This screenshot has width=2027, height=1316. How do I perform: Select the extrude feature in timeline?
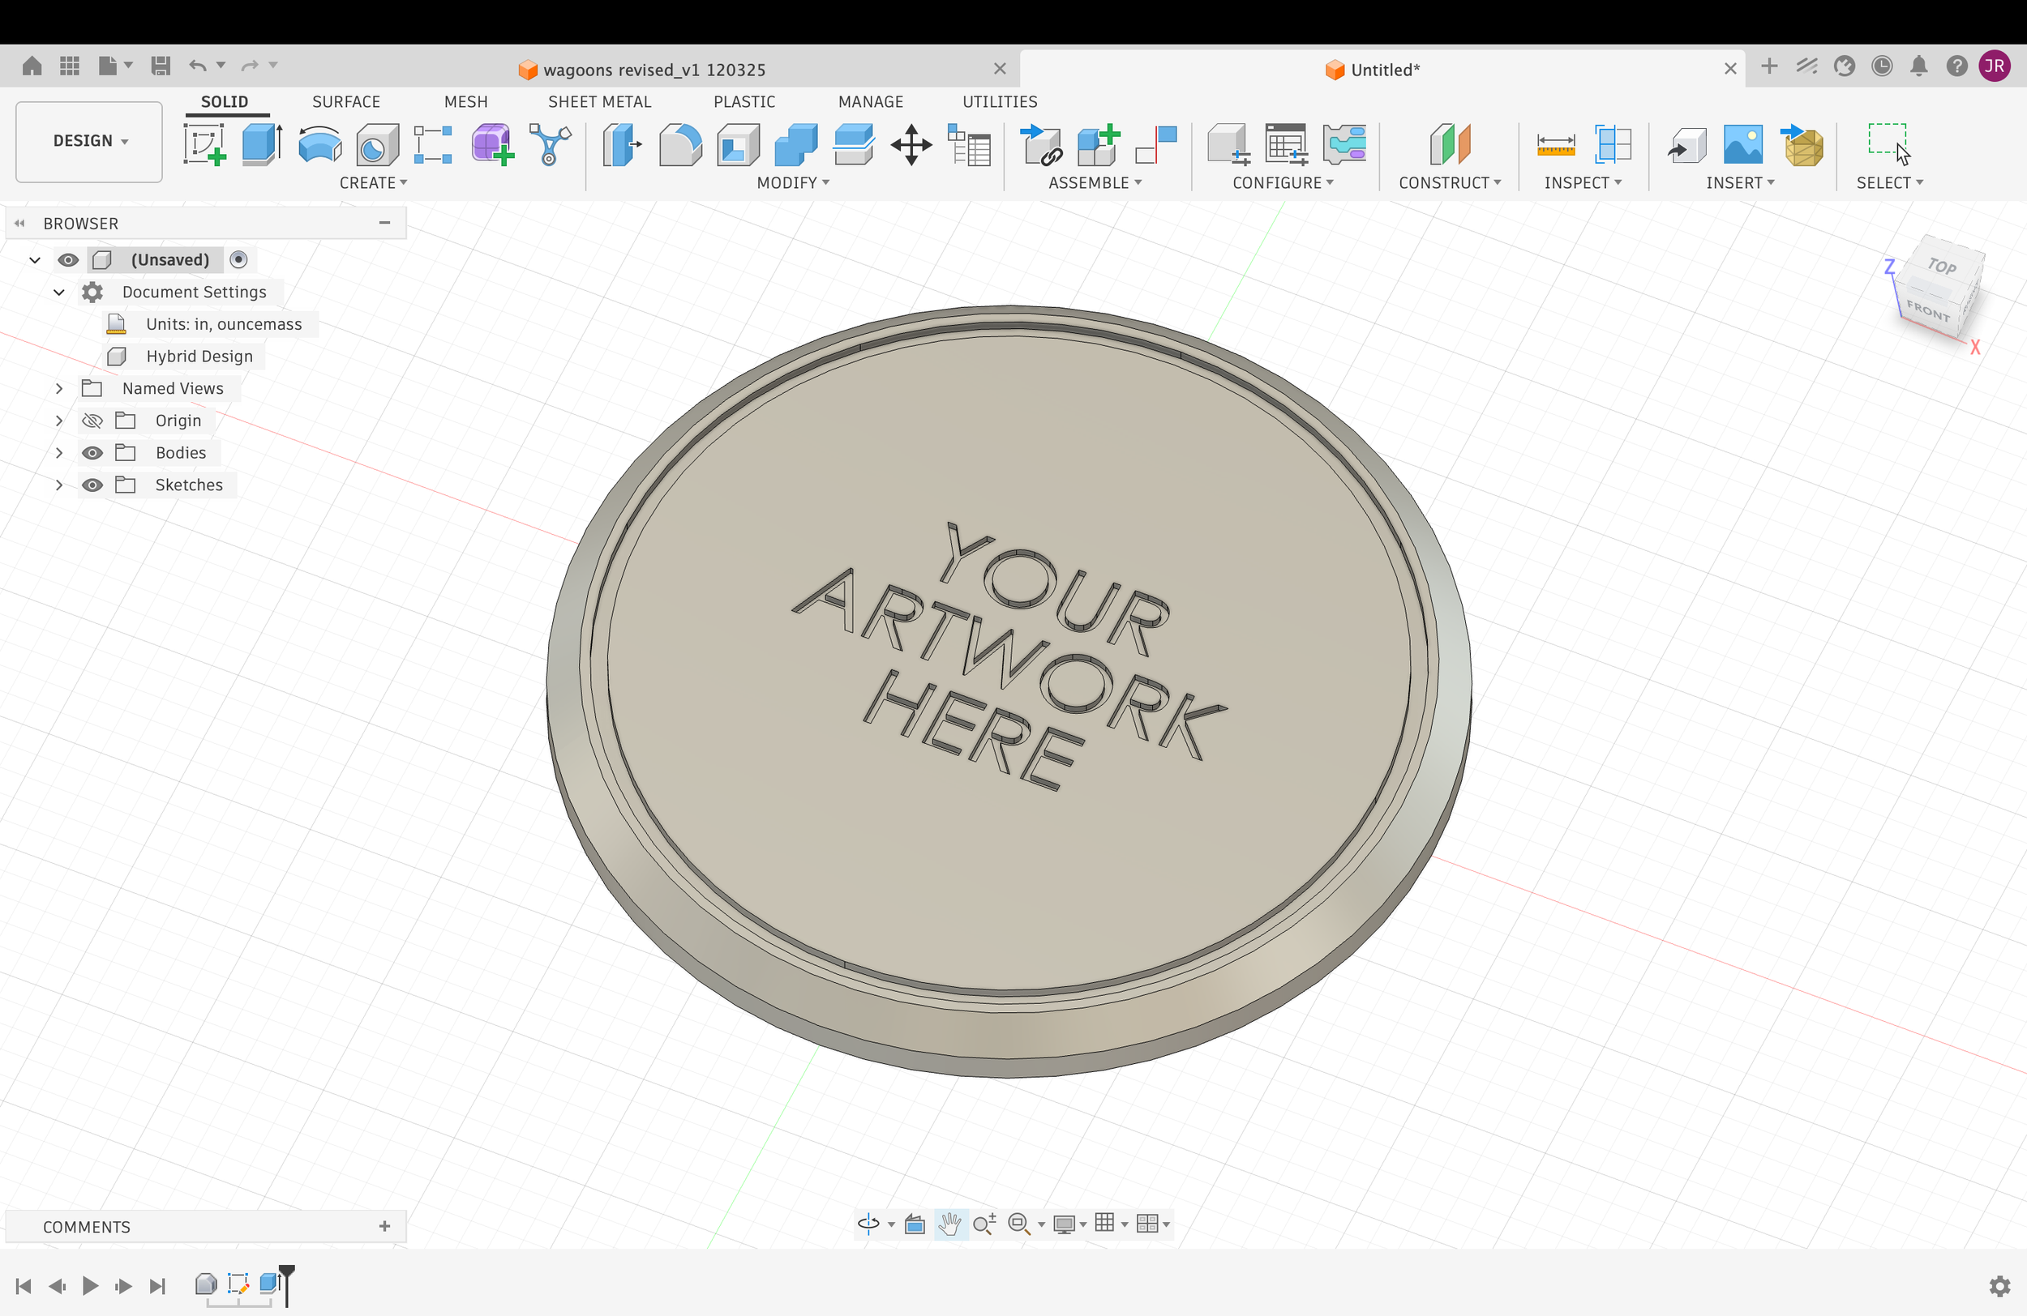[270, 1284]
